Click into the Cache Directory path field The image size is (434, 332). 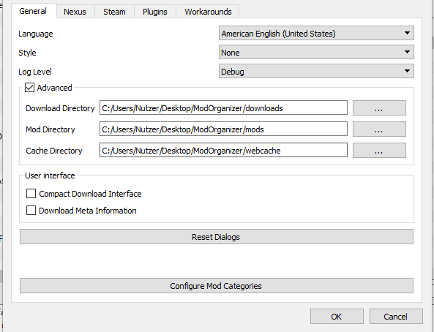[223, 150]
